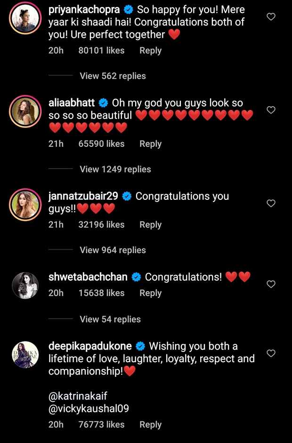Tap heart on jannatzubair29's comment
Screen dimensions: 292x443
click(271, 203)
